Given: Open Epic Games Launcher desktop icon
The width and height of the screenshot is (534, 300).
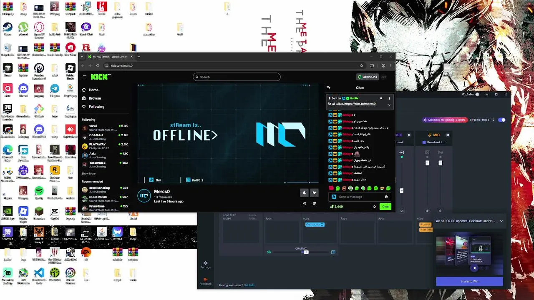Looking at the screenshot, I should [x=8, y=112].
